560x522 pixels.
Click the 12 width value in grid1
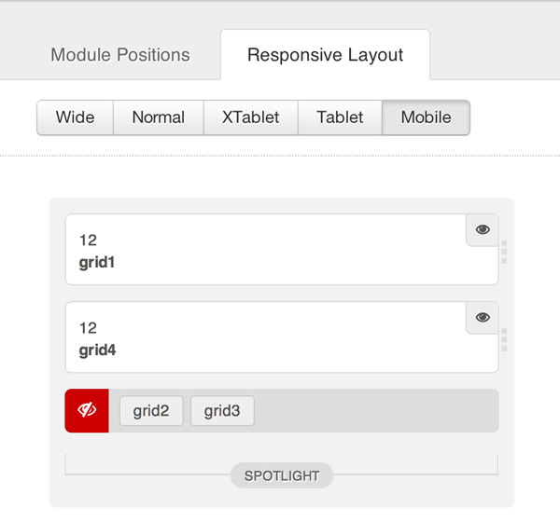coord(88,240)
